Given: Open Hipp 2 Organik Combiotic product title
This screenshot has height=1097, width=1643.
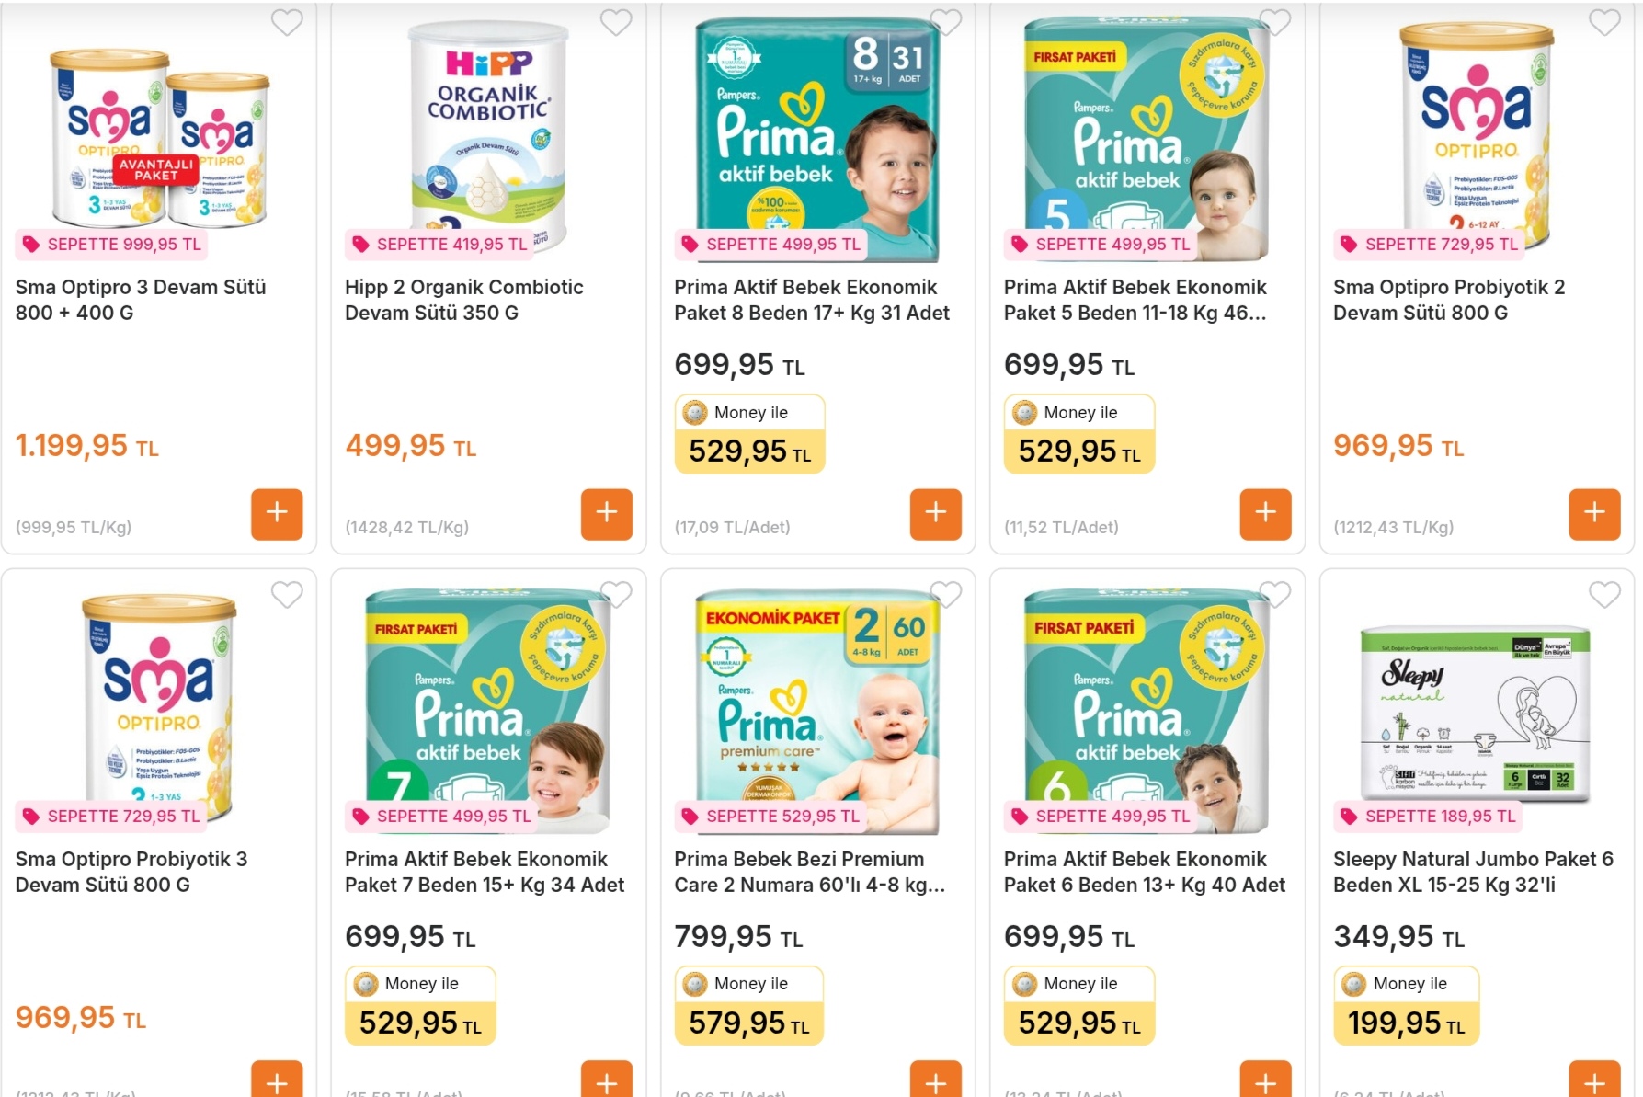Looking at the screenshot, I should click(463, 300).
